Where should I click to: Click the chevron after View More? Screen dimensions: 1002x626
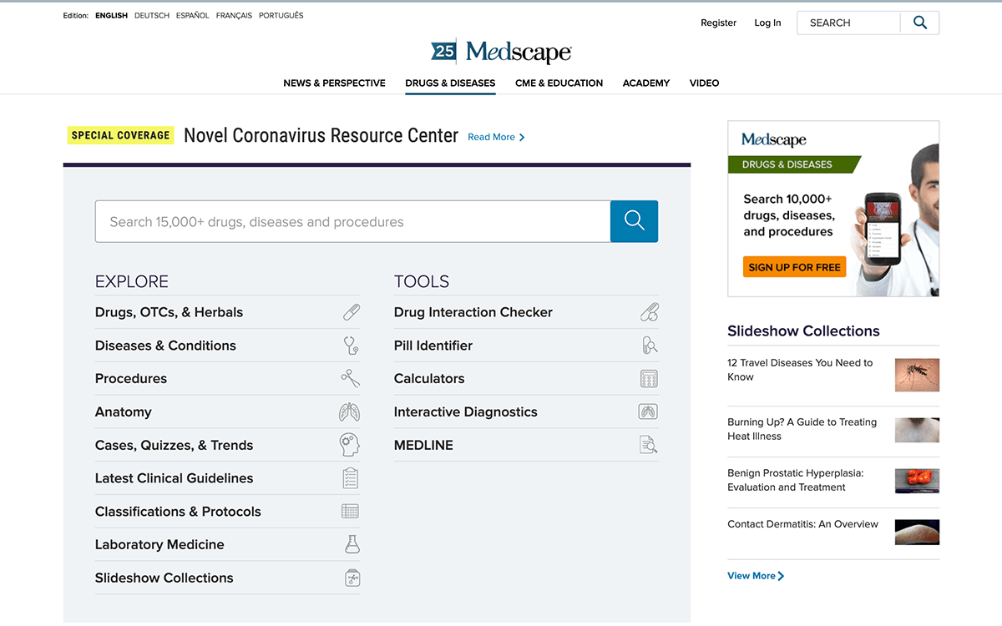point(781,576)
